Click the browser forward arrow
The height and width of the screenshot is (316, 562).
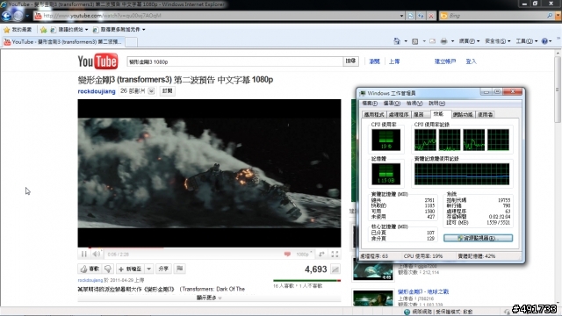pos(18,16)
